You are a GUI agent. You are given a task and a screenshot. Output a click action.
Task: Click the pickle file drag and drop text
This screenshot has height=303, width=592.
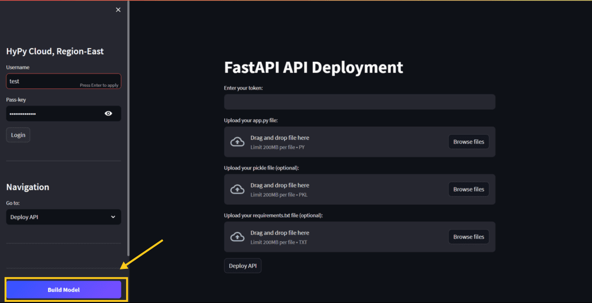(x=280, y=185)
